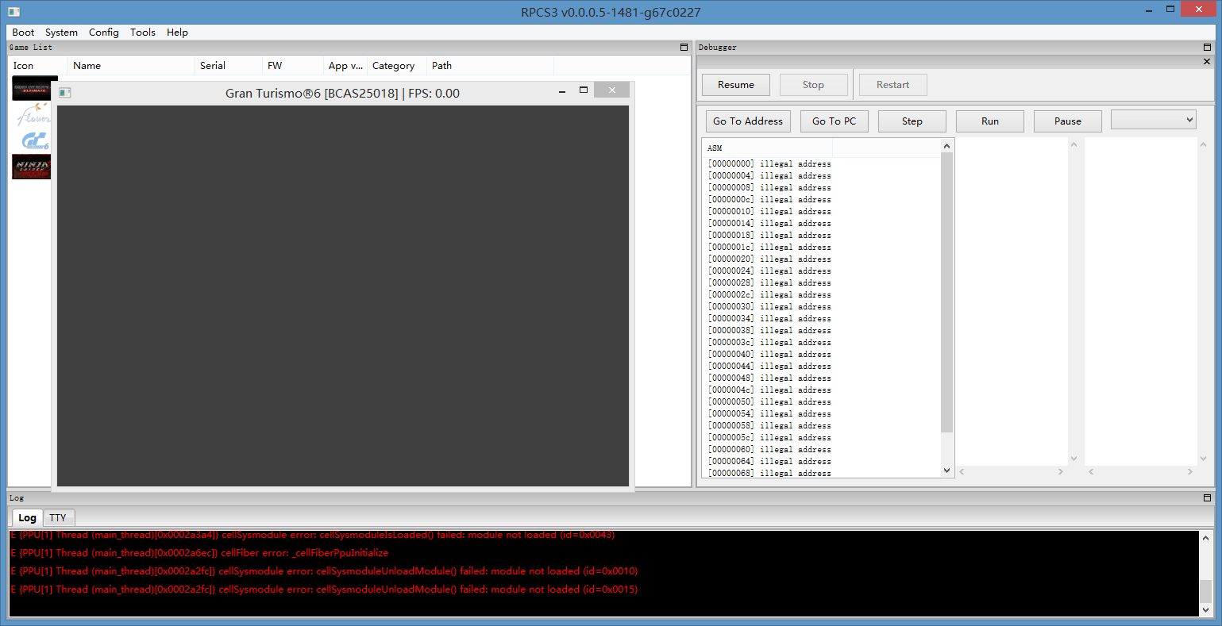Sort game list by FW column
The image size is (1222, 626).
click(x=293, y=66)
